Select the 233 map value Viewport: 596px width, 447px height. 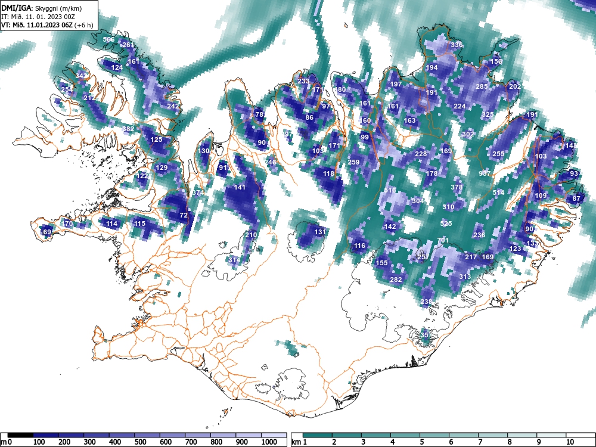(x=304, y=81)
